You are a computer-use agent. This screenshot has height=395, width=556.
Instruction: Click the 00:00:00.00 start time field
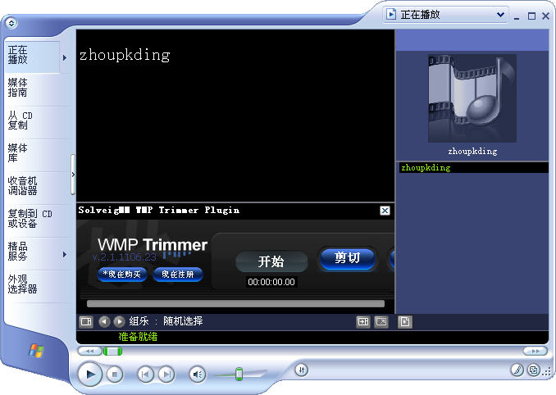click(x=271, y=282)
